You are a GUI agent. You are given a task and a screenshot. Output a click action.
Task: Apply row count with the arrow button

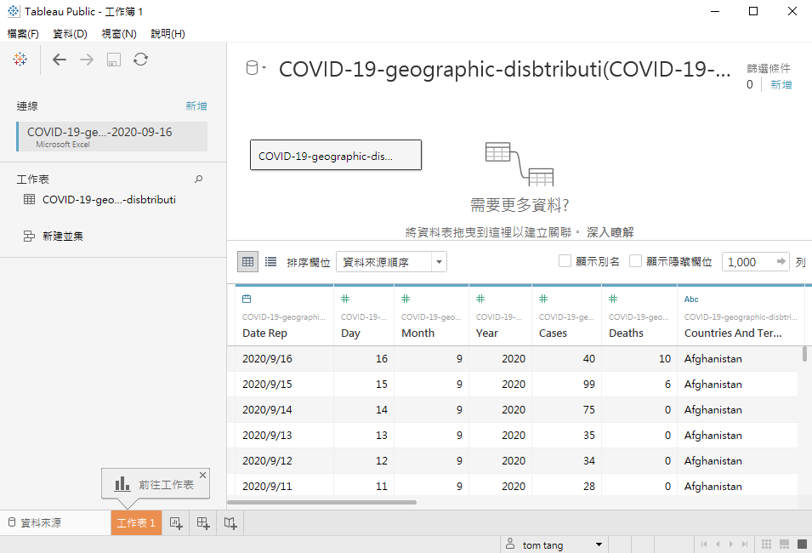pos(781,262)
